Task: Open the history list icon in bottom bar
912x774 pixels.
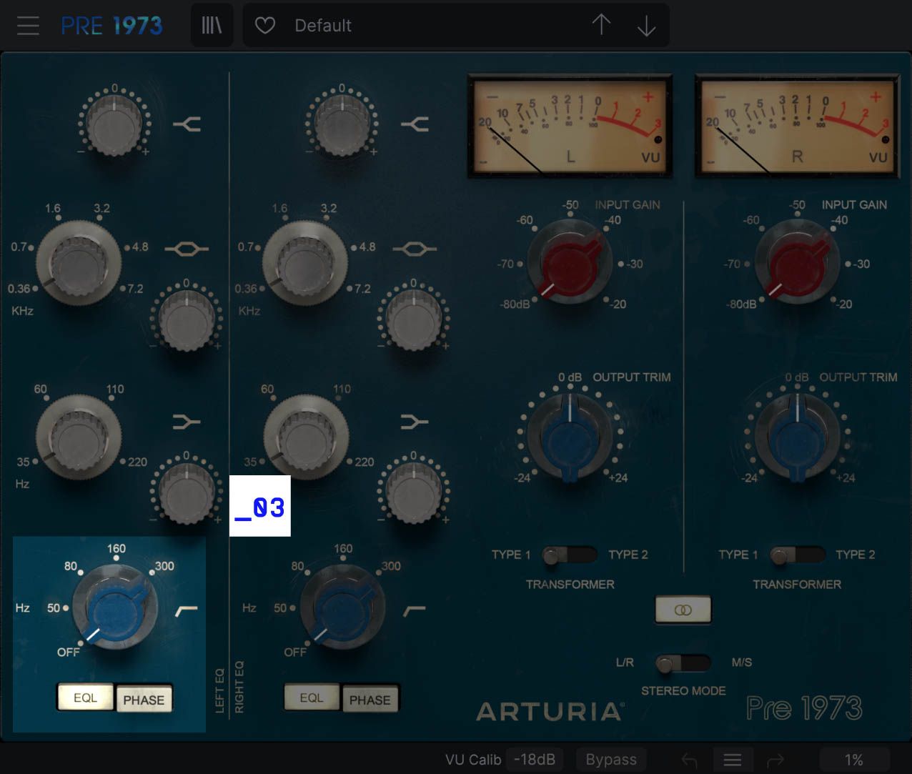Action: click(733, 760)
